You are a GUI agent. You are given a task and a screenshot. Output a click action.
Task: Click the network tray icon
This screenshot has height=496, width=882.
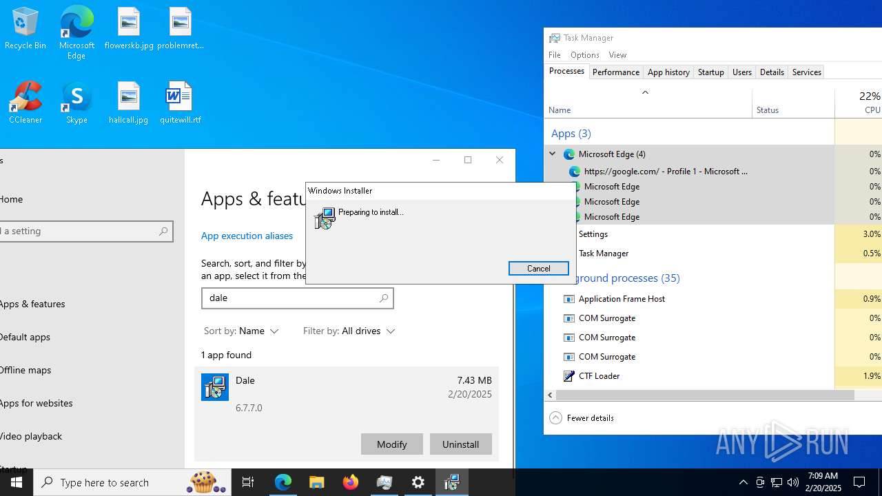click(x=777, y=482)
